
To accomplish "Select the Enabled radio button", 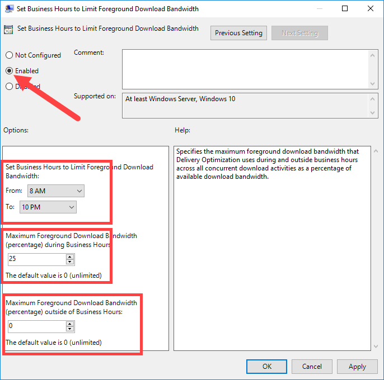I will pyautogui.click(x=9, y=70).
